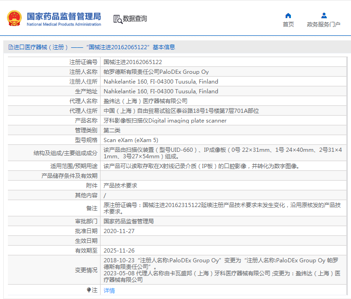Select approval date 2020-11-27
The image size is (351, 299).
coord(119,231)
